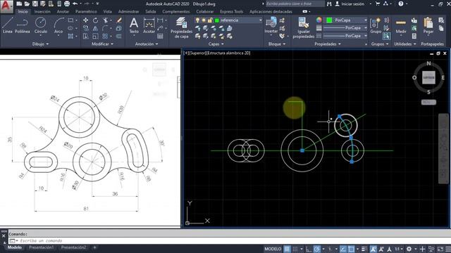
Task: Click the Pegar clipboard button
Action: pyautogui.click(x=428, y=25)
